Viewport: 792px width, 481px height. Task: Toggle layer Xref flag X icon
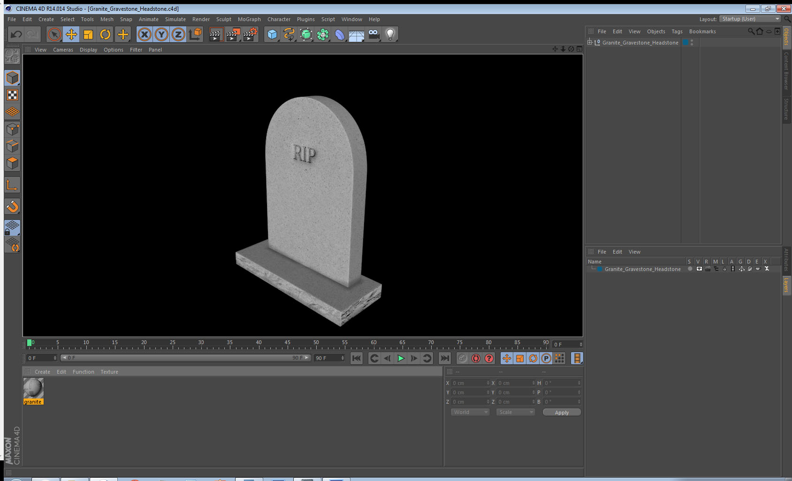pos(767,269)
